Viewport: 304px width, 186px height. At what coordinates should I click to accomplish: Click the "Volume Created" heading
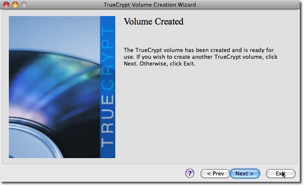pos(154,22)
